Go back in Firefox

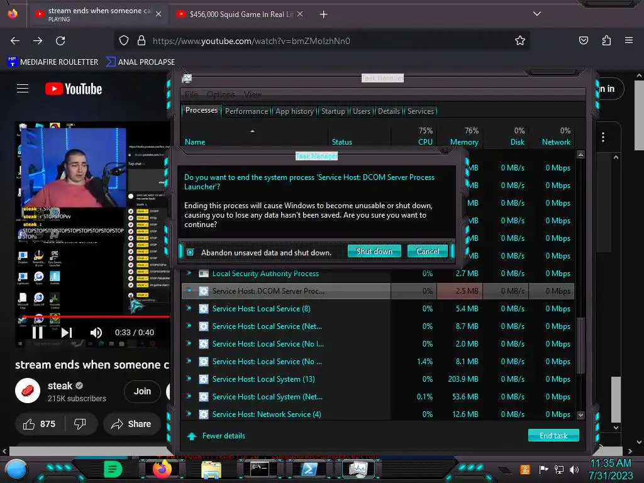15,41
